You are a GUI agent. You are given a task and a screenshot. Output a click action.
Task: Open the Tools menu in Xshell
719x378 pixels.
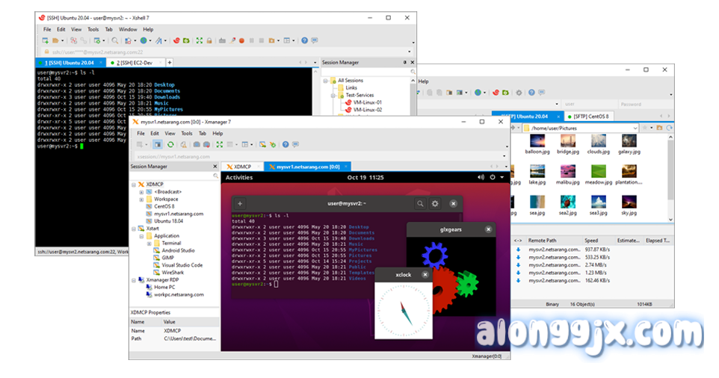(93, 29)
